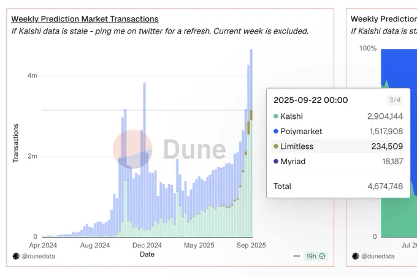Click the 3/4 series counter badge
Screen dimensions: 417x278
pyautogui.click(x=395, y=100)
